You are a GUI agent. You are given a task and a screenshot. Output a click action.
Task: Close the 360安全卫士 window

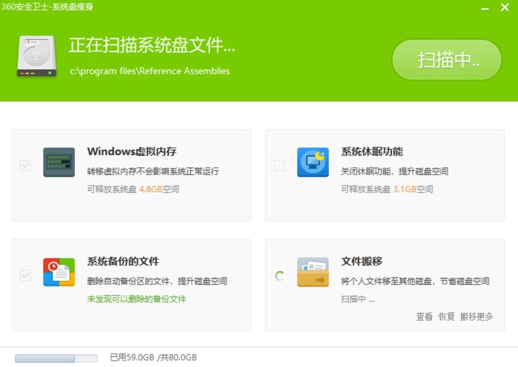click(x=505, y=8)
